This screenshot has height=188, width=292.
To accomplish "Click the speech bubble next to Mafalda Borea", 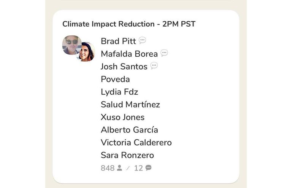I will [164, 53].
